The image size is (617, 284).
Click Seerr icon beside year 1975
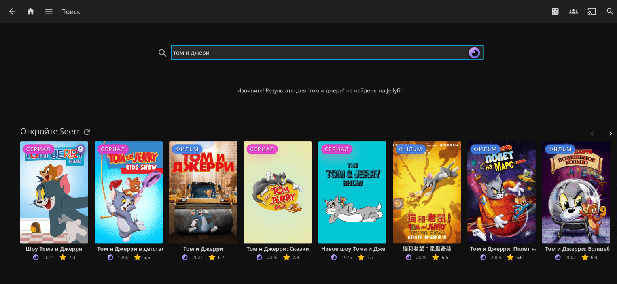(334, 257)
